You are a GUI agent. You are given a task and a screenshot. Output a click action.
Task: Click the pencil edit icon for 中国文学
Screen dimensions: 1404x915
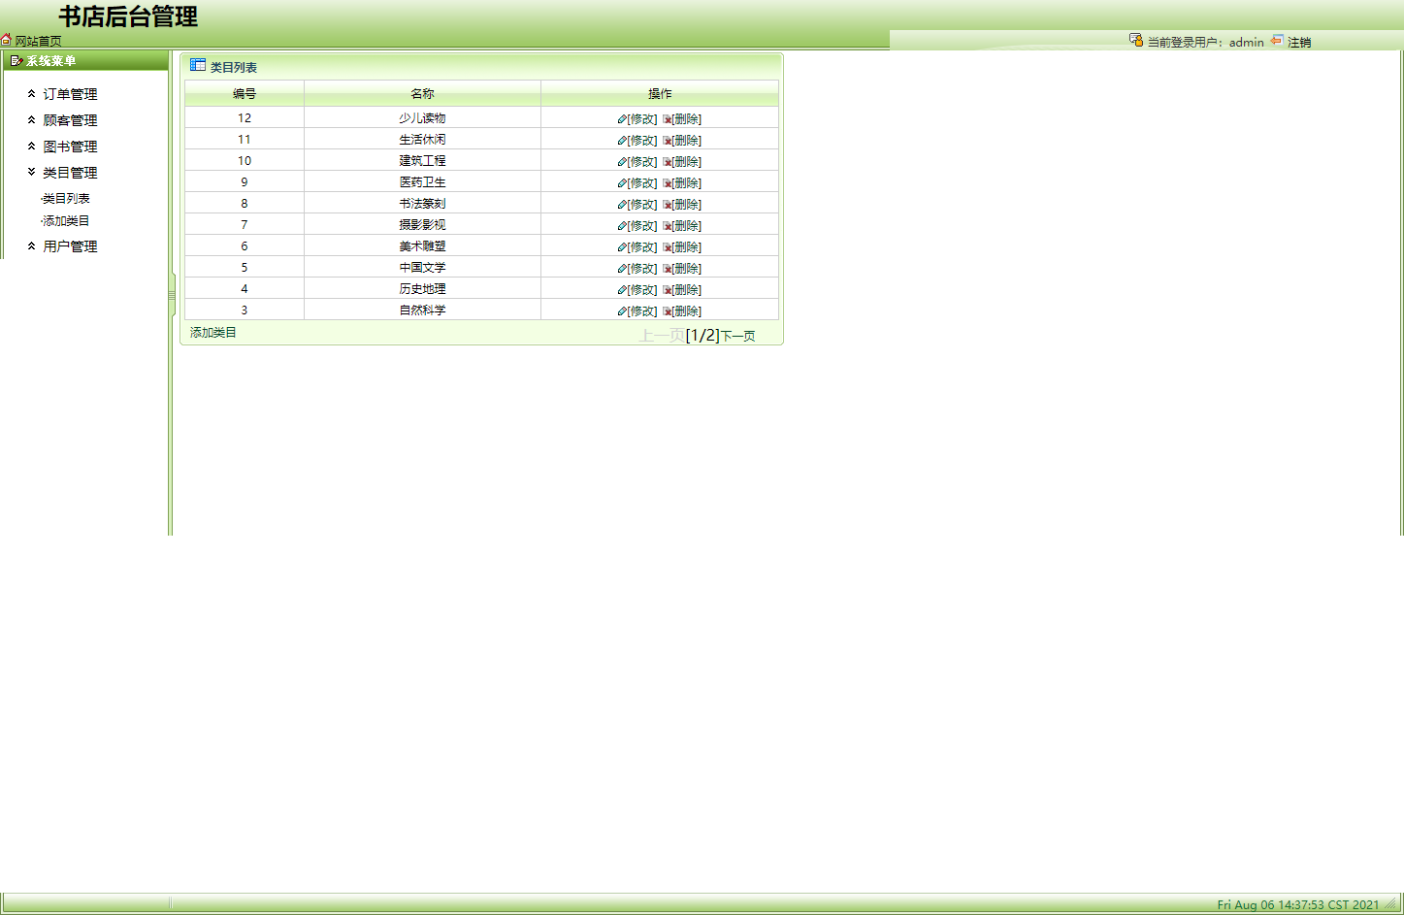[622, 269]
